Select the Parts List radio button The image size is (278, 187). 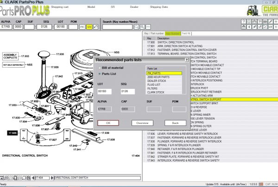[x=100, y=74]
